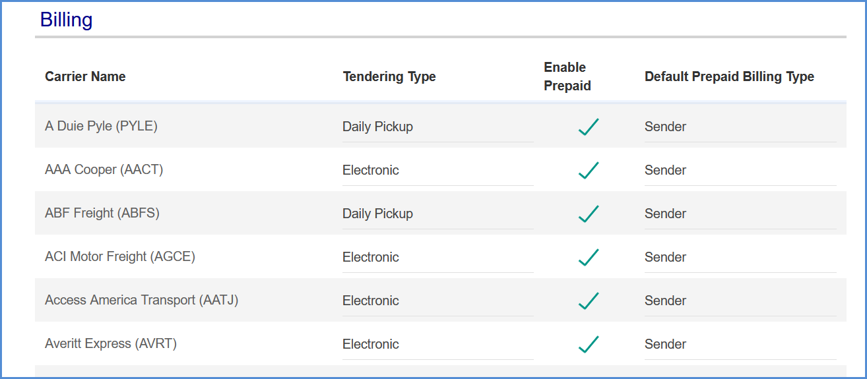
Task: Disable prepaid checkmark for ACI Motor Freight
Action: 588,257
